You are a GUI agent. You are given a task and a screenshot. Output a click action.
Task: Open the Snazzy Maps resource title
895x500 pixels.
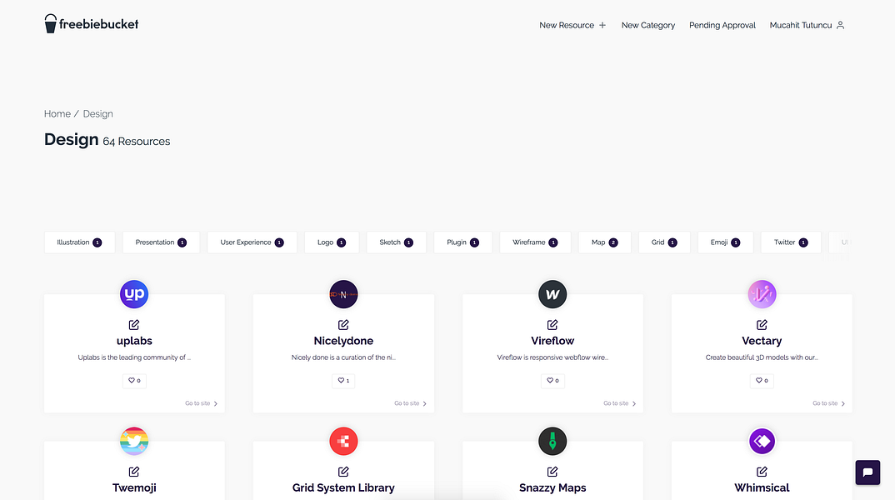pyautogui.click(x=552, y=487)
